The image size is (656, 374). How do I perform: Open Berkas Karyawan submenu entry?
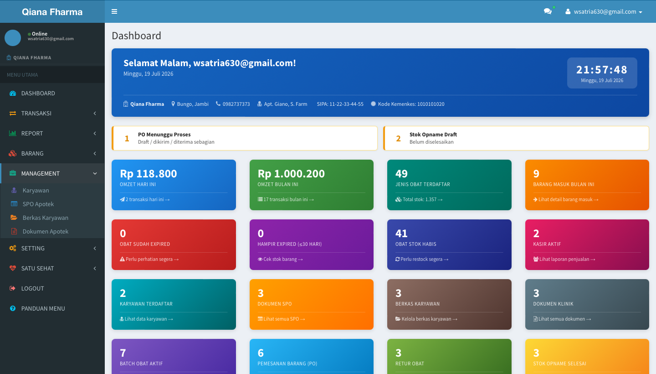[52, 218]
